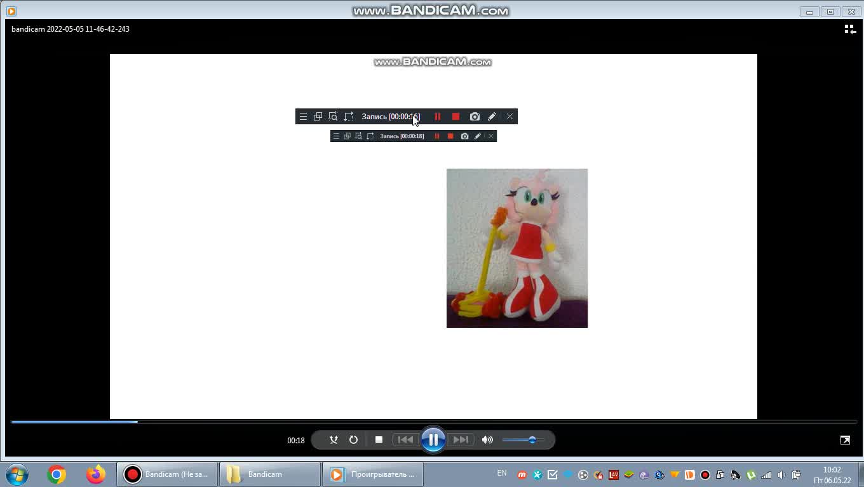Change the EN input language indicator
Screen dimensions: 864x487
click(x=502, y=473)
